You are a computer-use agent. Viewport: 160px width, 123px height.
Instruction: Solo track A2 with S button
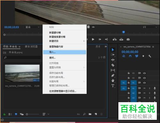tap(149, 93)
